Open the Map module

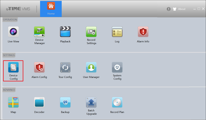pyautogui.click(x=13, y=102)
